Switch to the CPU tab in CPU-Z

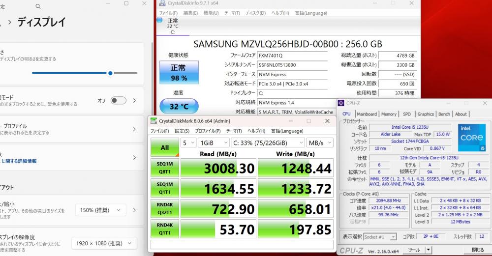pos(347,114)
